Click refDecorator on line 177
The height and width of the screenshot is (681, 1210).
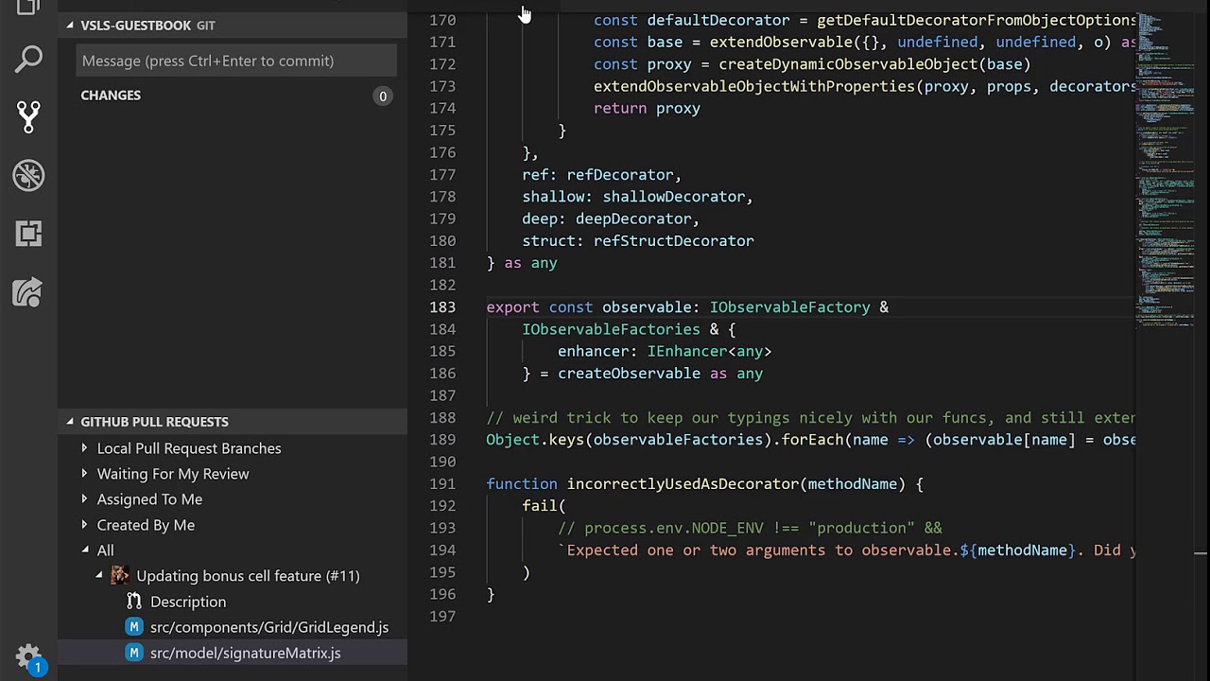click(619, 175)
